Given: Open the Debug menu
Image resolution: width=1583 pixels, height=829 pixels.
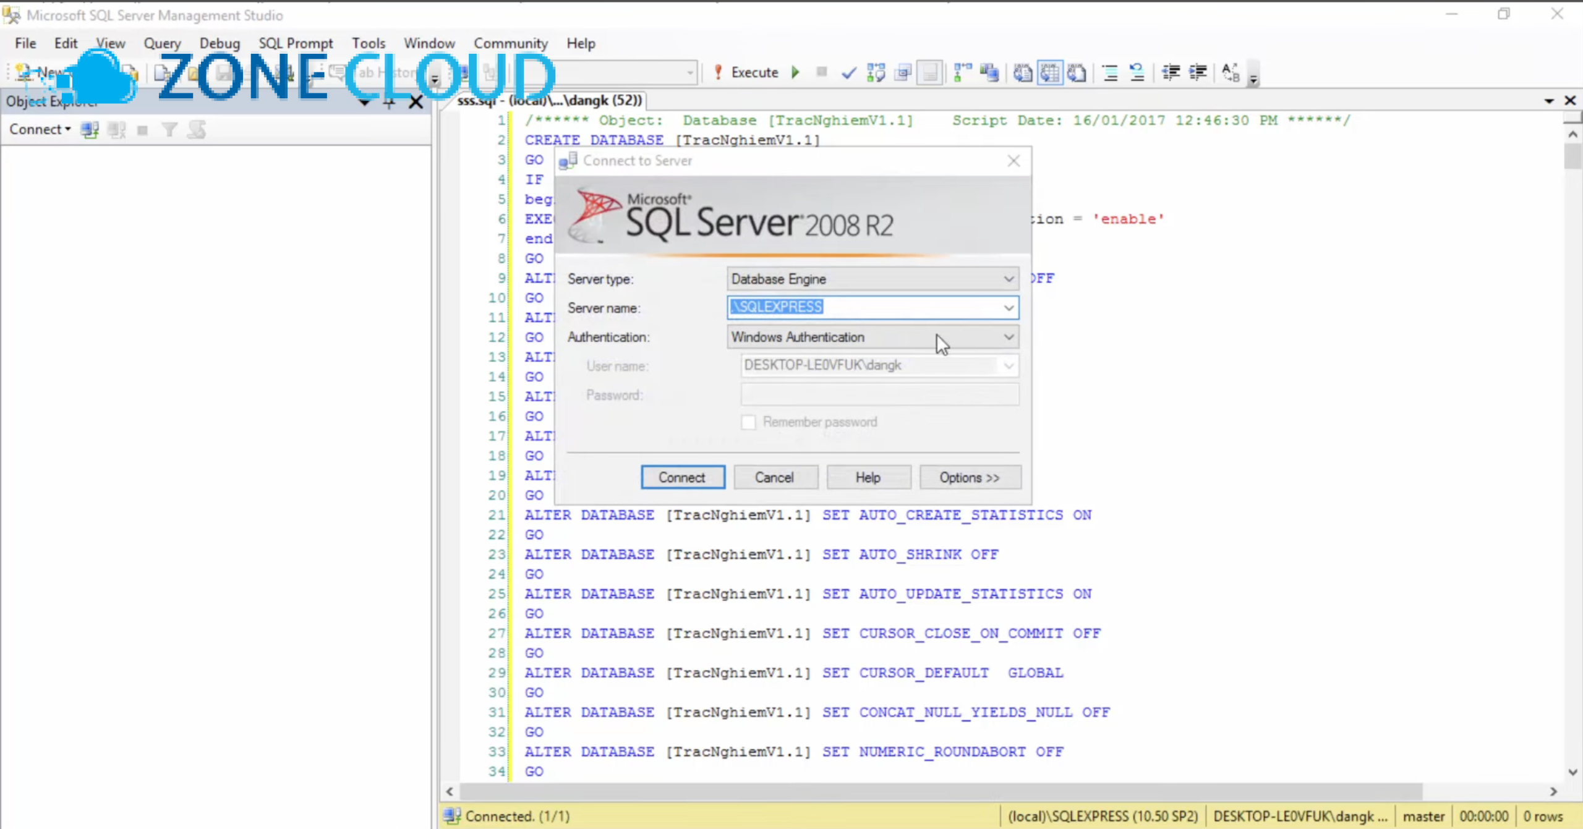Looking at the screenshot, I should 220,43.
